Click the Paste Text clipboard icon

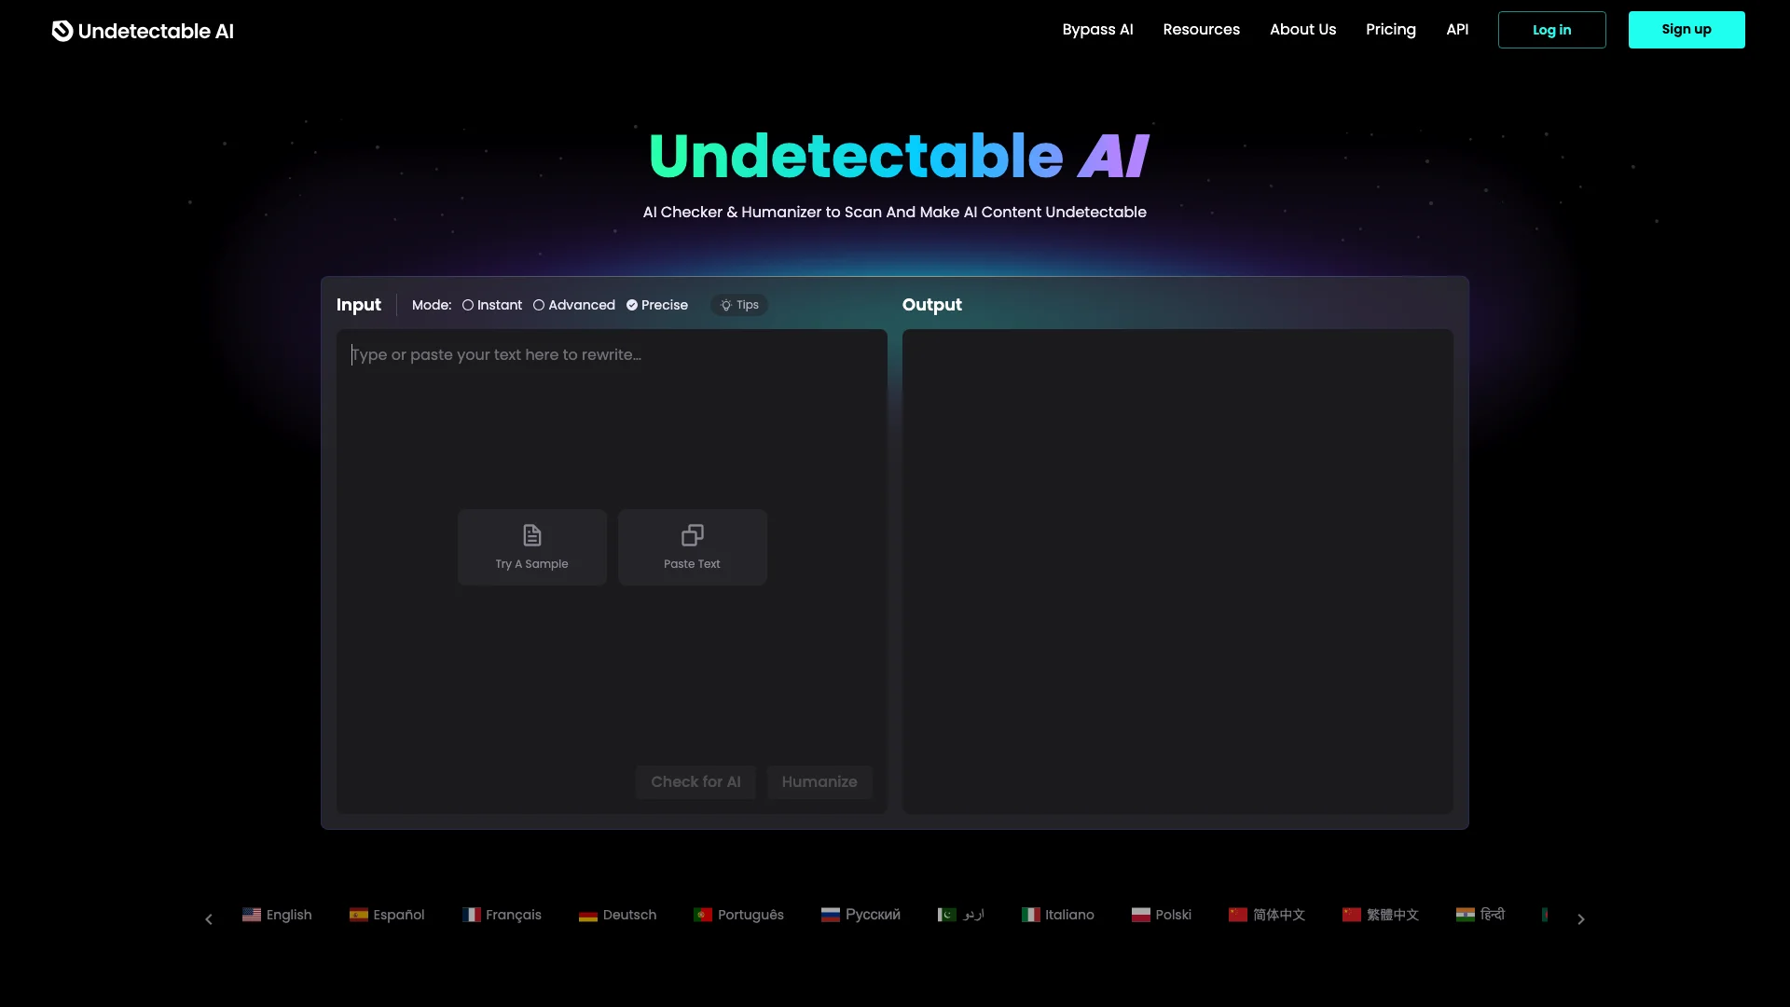click(692, 533)
